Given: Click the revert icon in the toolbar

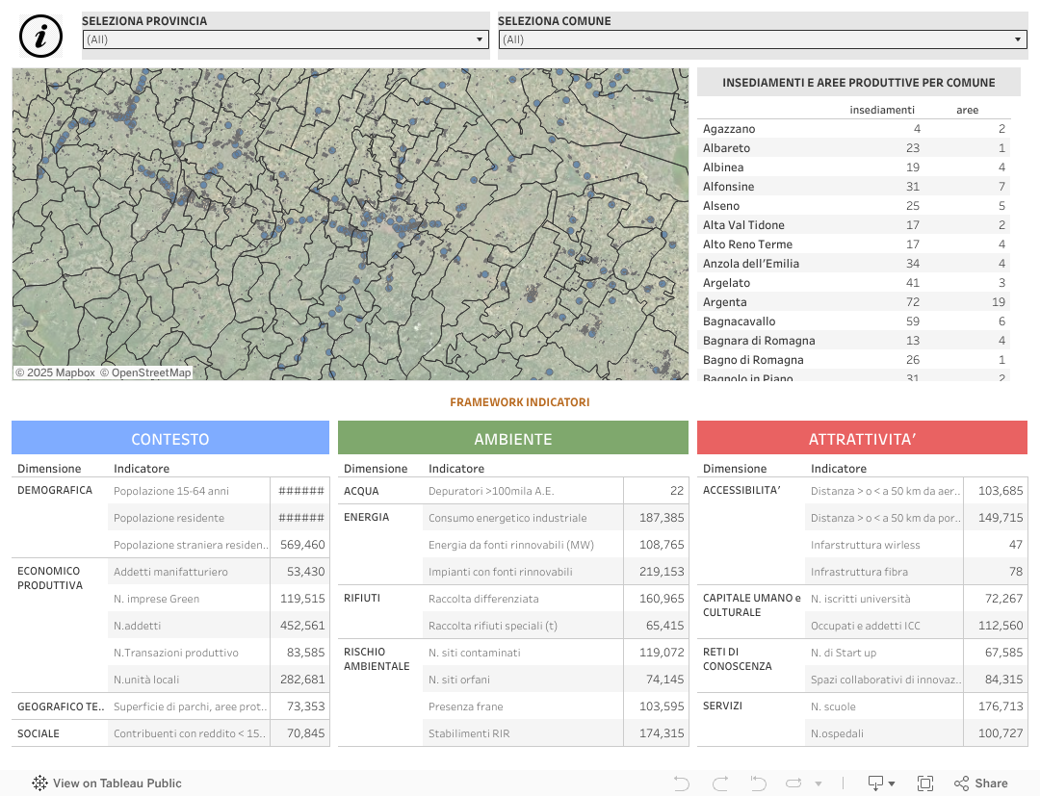Looking at the screenshot, I should 758,783.
